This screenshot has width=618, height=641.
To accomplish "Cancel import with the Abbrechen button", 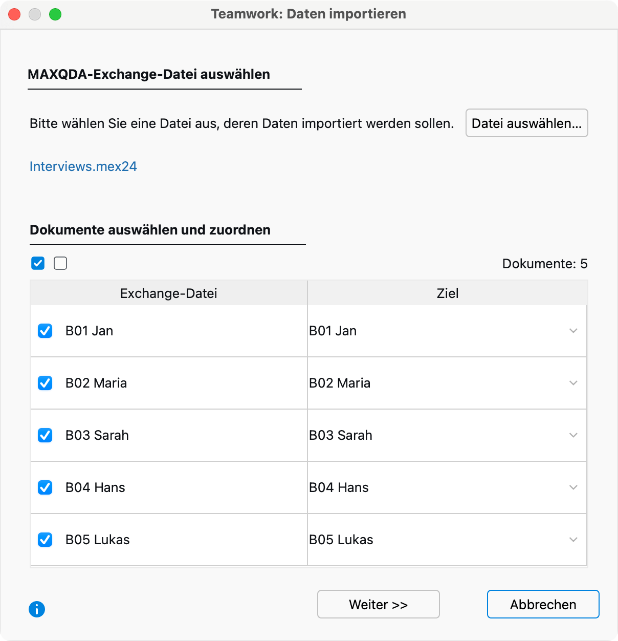I will pos(543,604).
